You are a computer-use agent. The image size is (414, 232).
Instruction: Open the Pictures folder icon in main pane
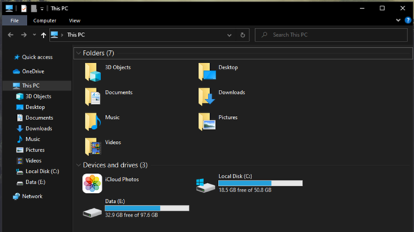pos(207,121)
